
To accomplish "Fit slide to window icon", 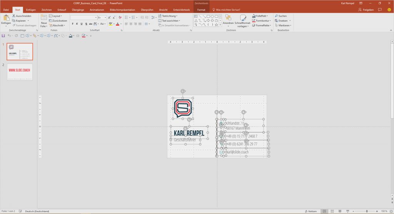I will pyautogui.click(x=391, y=211).
